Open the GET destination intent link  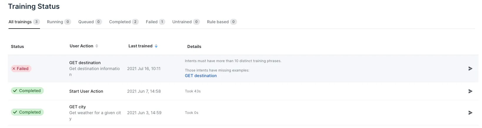[x=201, y=76]
